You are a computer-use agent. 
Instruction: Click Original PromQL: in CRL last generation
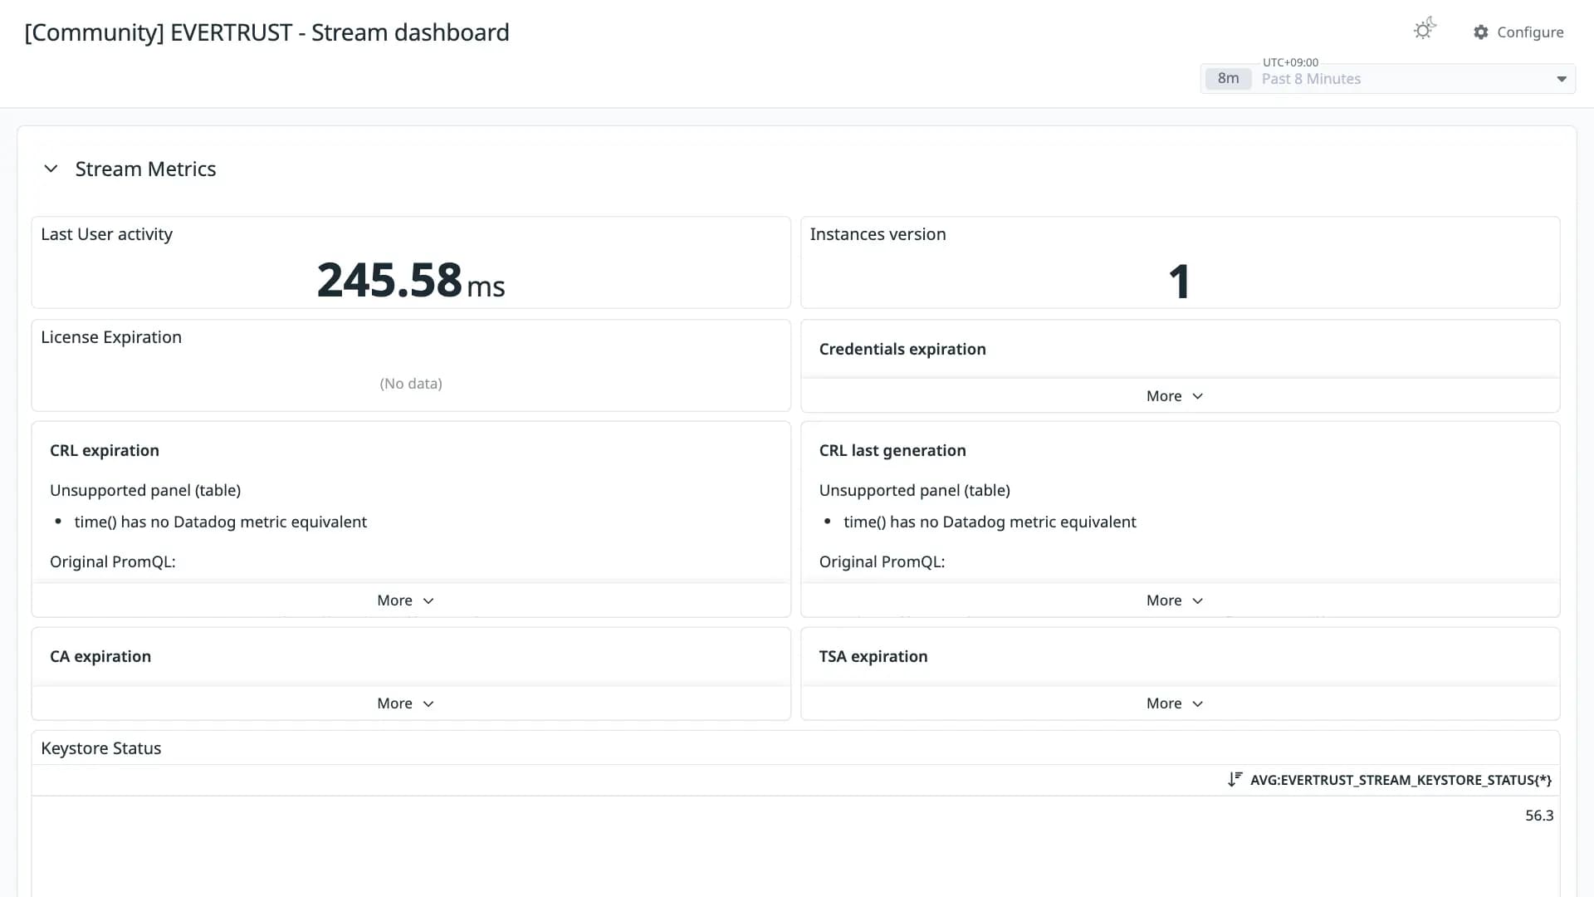[882, 561]
